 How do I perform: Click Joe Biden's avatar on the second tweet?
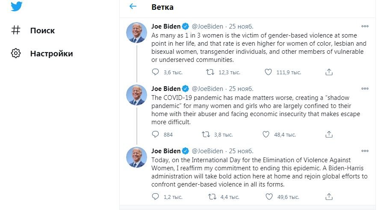[137, 95]
